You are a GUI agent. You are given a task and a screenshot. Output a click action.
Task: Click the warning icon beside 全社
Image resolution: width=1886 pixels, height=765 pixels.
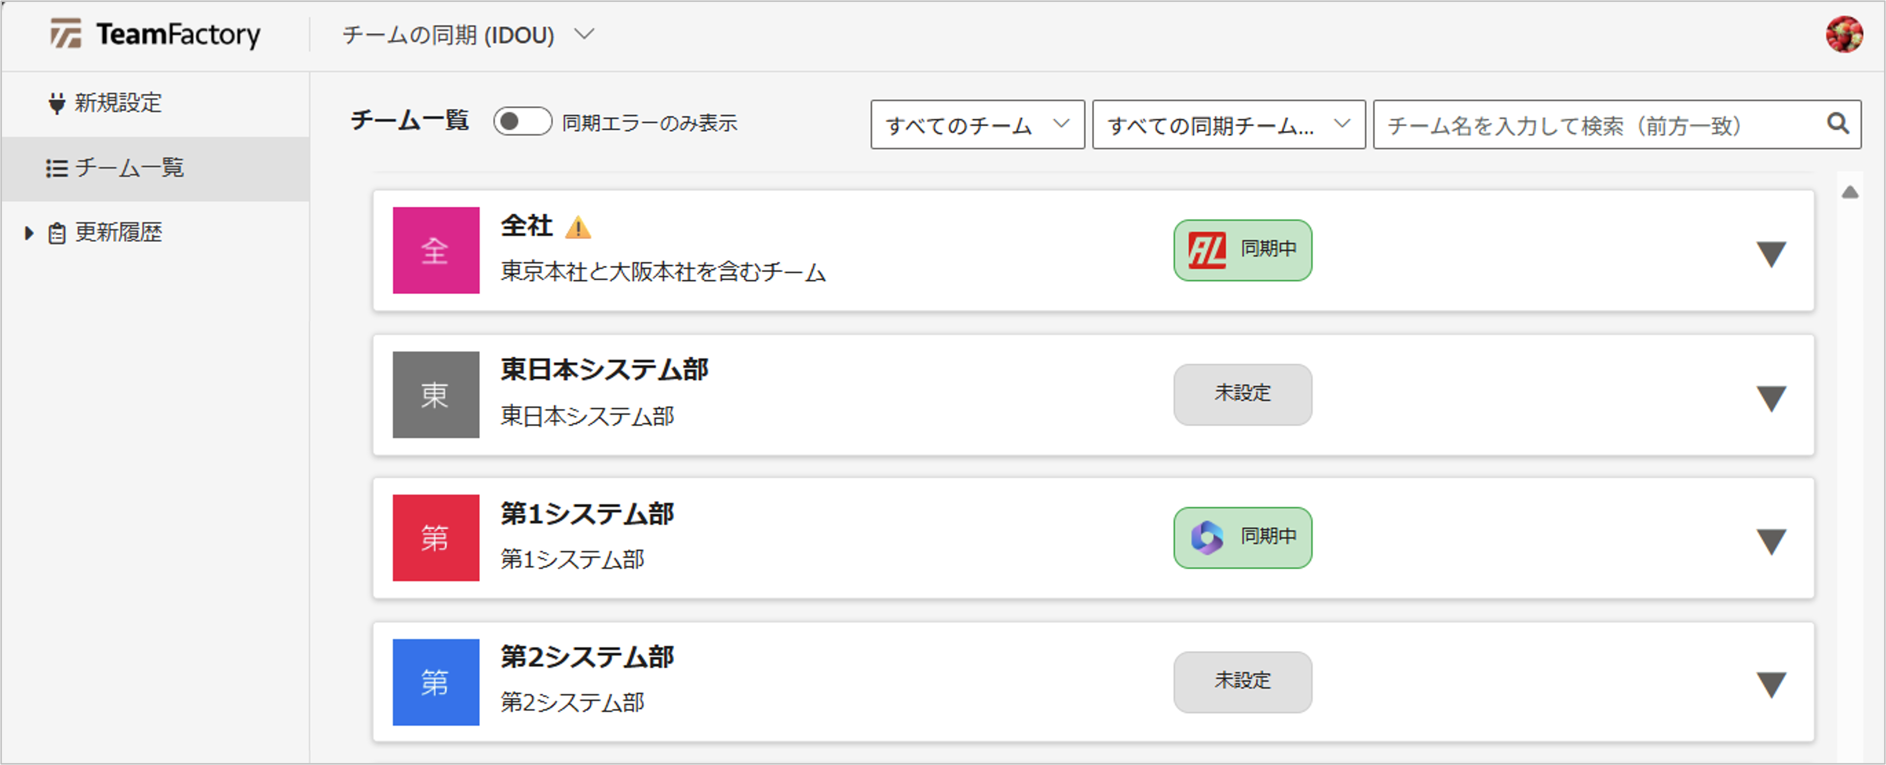pyautogui.click(x=578, y=228)
